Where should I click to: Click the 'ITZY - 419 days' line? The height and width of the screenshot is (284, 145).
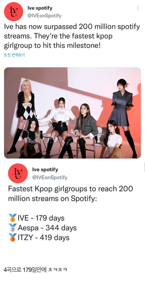pyautogui.click(x=43, y=238)
